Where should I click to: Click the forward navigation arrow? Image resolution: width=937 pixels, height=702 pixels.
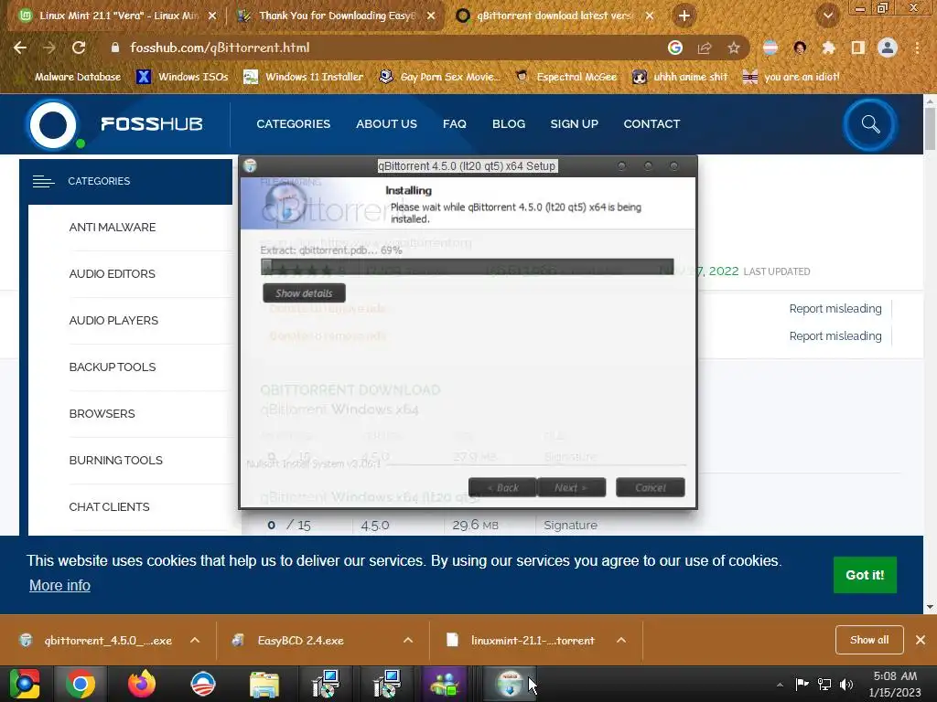[x=49, y=48]
